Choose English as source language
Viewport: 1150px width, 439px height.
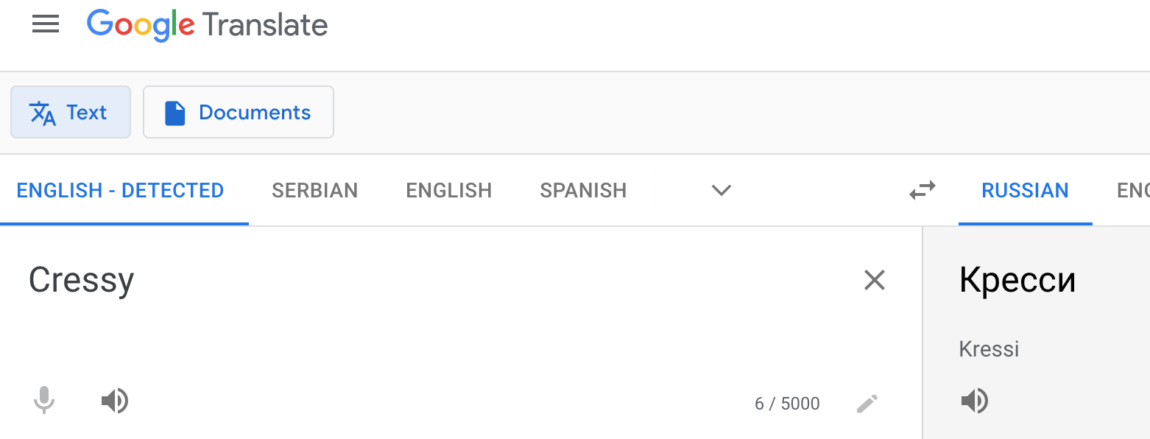point(448,190)
